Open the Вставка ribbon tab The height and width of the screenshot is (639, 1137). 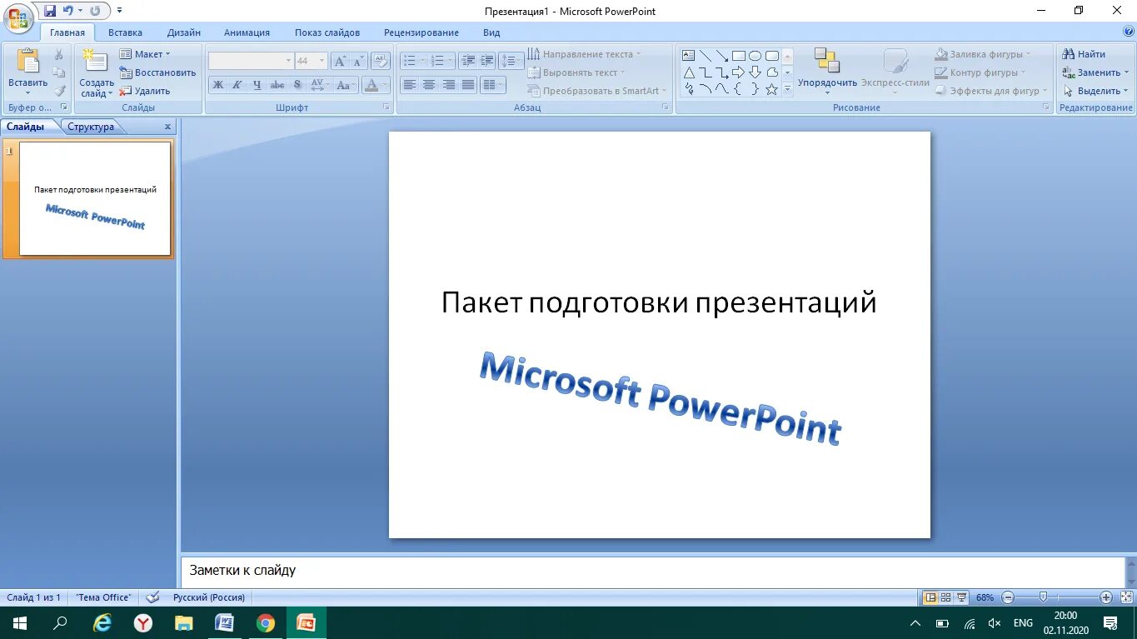(125, 32)
